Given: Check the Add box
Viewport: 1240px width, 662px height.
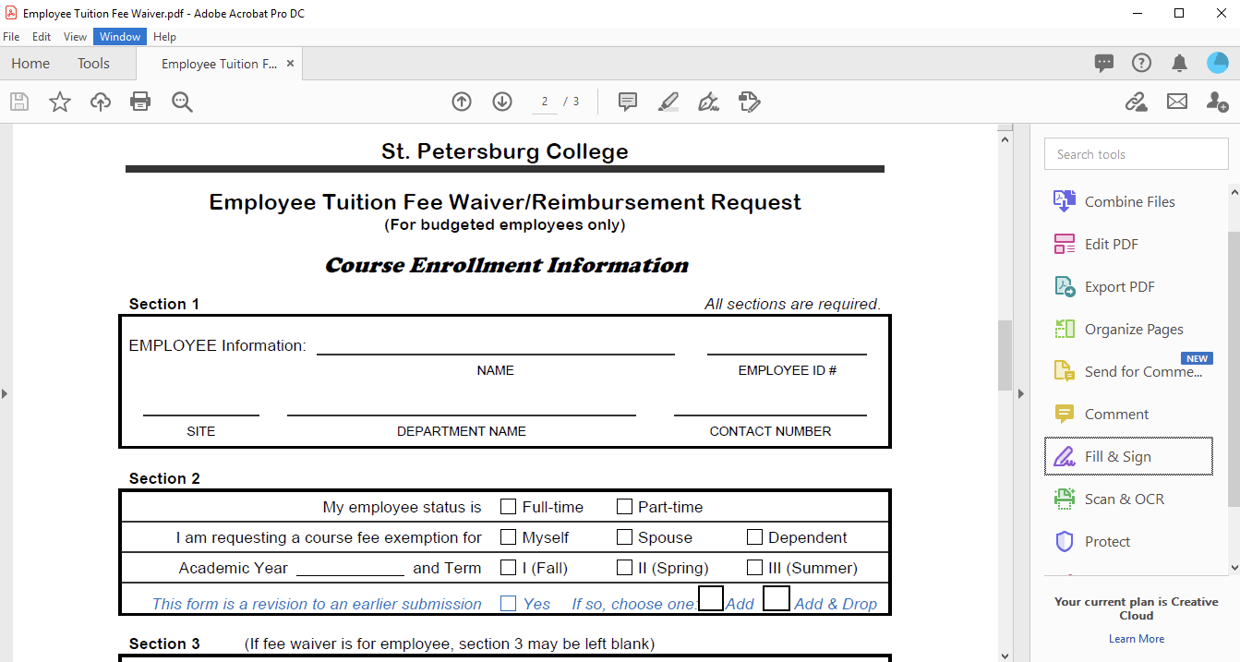Looking at the screenshot, I should [711, 598].
